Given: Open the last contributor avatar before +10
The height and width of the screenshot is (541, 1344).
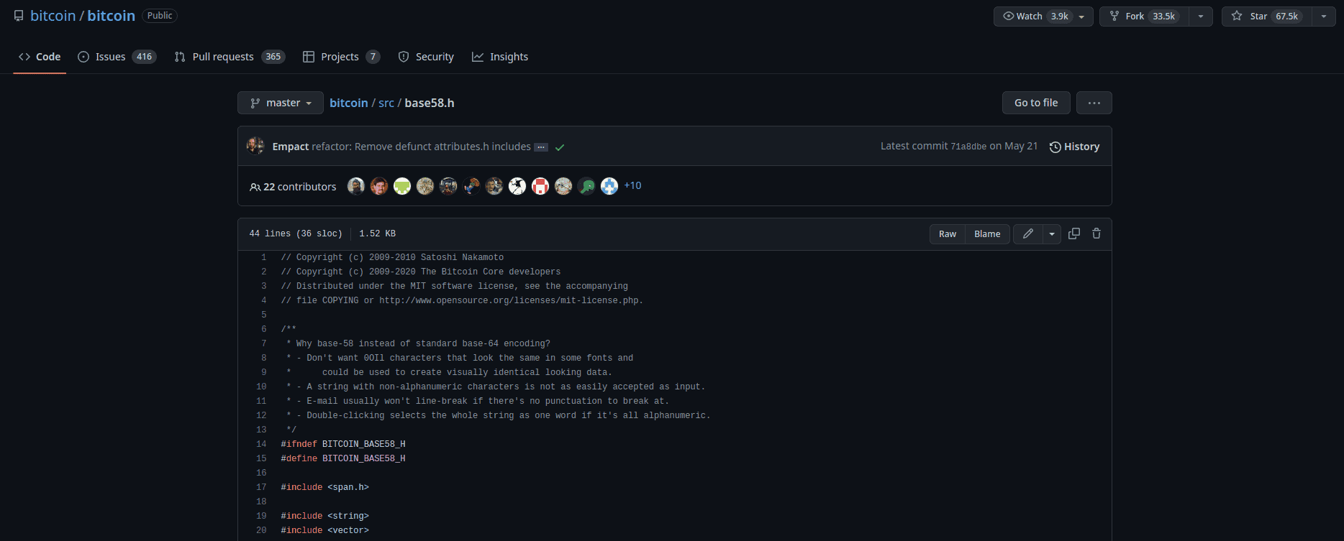Looking at the screenshot, I should pyautogui.click(x=609, y=186).
